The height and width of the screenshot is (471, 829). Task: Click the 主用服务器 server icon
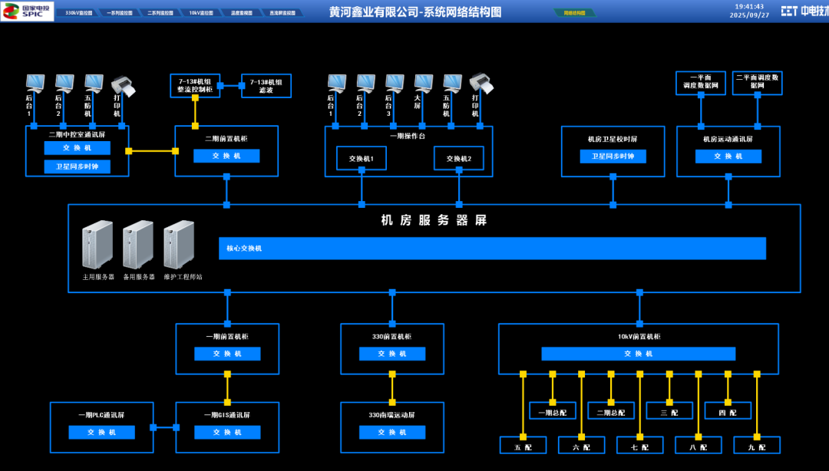coord(97,245)
